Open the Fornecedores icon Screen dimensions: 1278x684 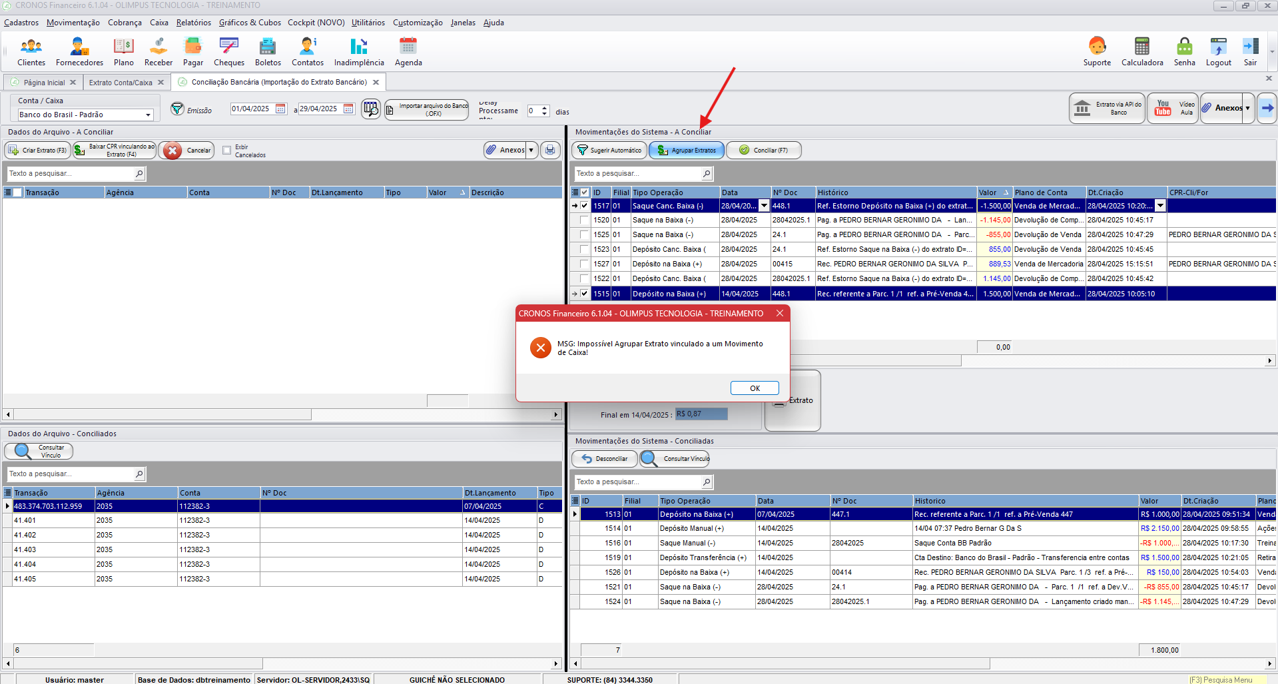(79, 52)
